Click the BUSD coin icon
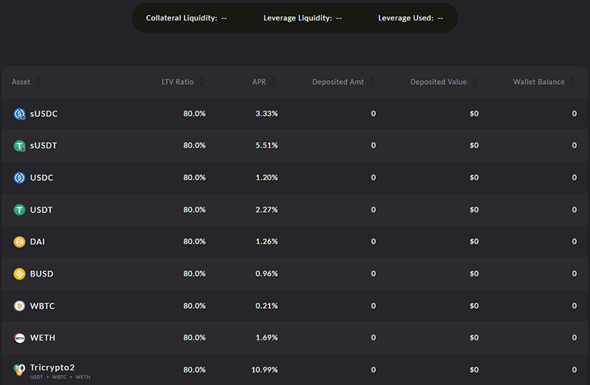This screenshot has width=590, height=385. click(20, 274)
